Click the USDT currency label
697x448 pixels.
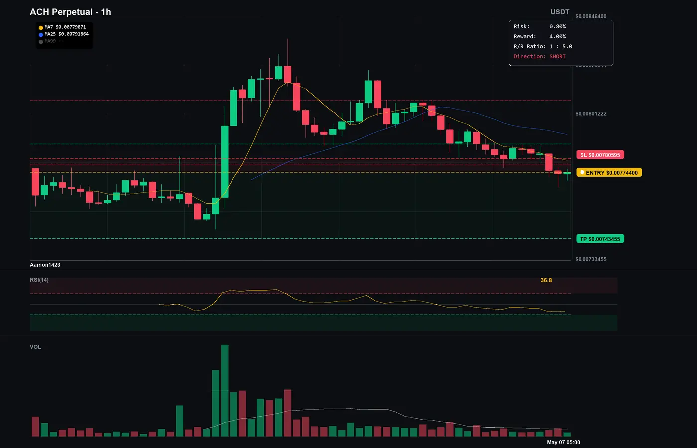(x=560, y=12)
